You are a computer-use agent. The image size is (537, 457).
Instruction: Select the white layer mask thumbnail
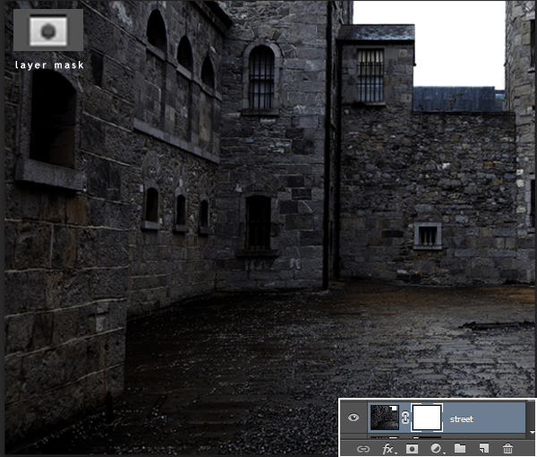click(427, 418)
